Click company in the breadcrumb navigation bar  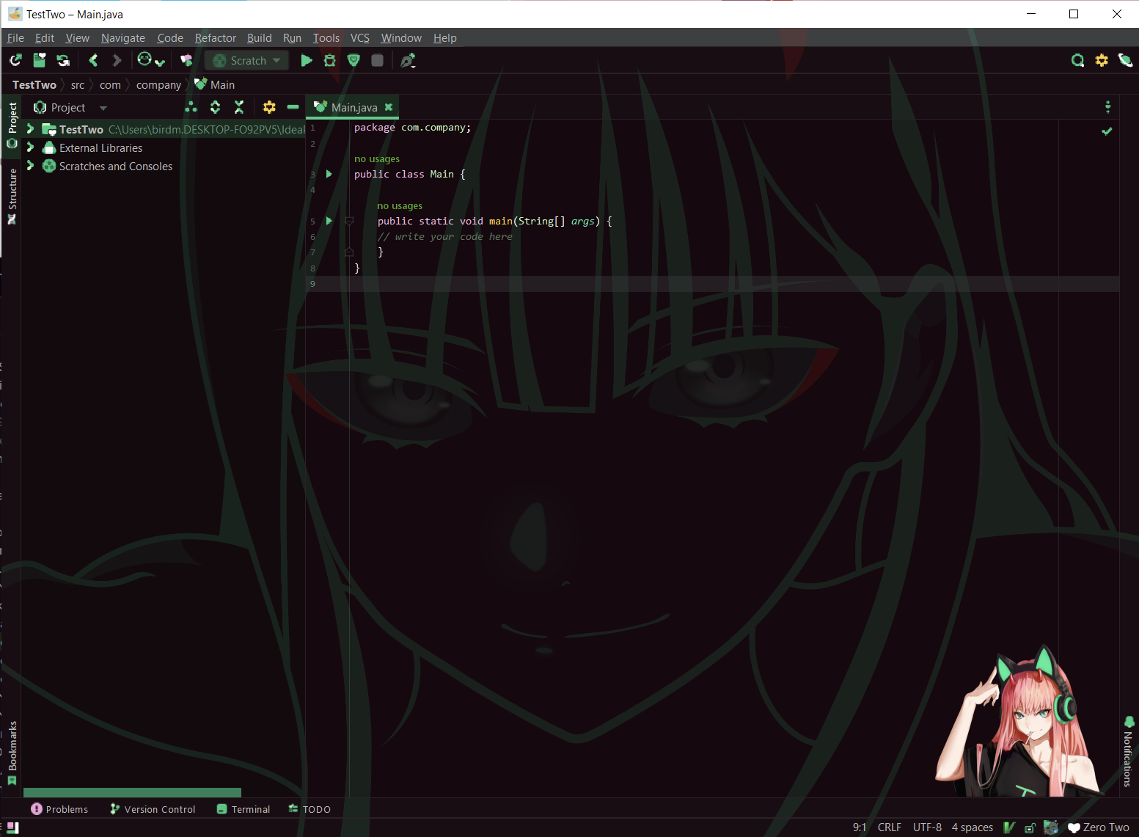point(158,84)
